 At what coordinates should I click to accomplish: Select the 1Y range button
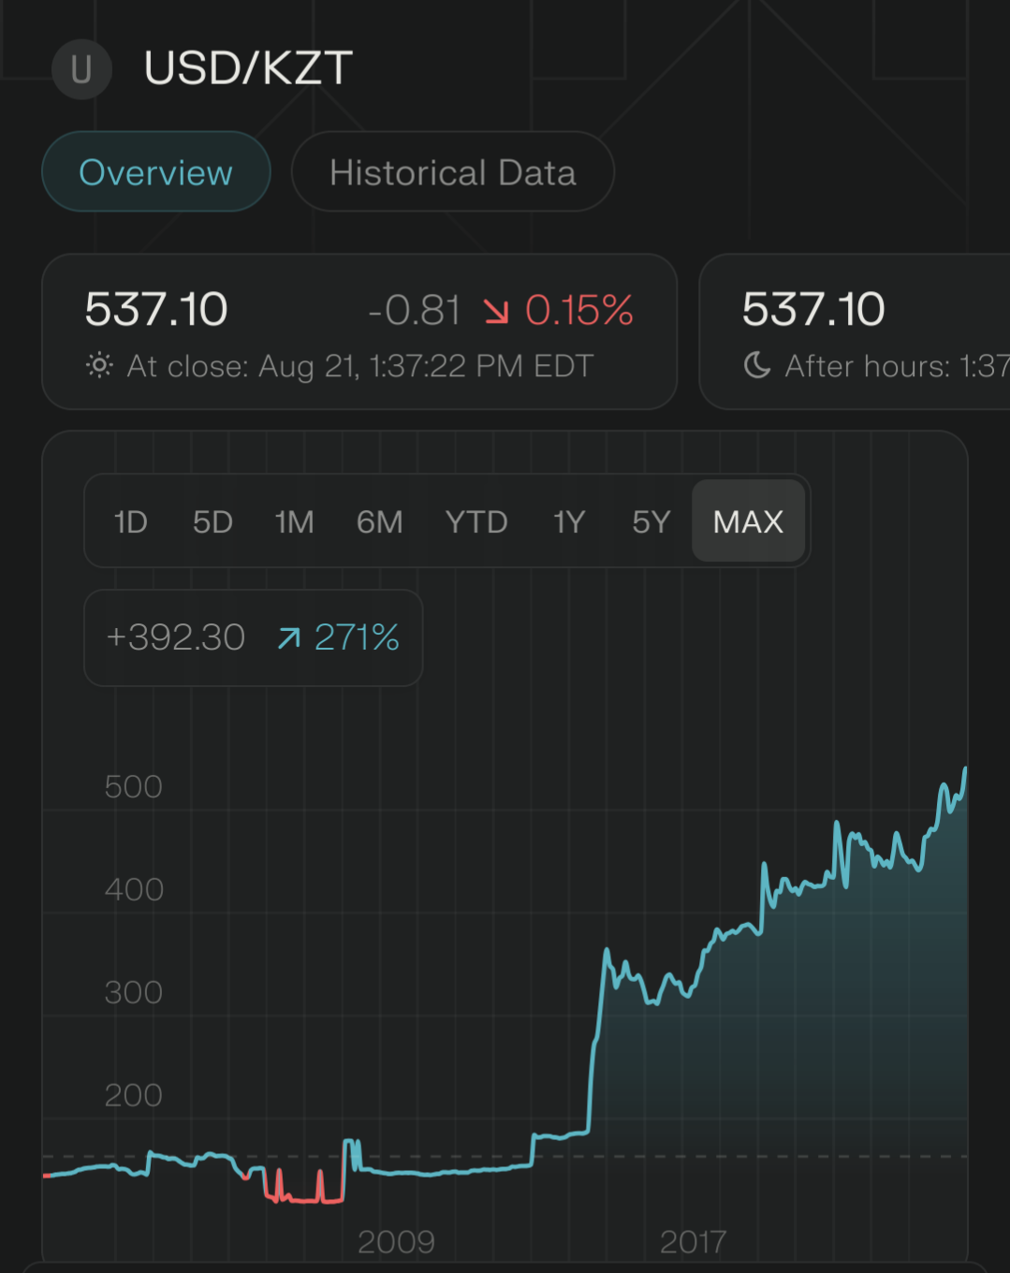point(569,521)
